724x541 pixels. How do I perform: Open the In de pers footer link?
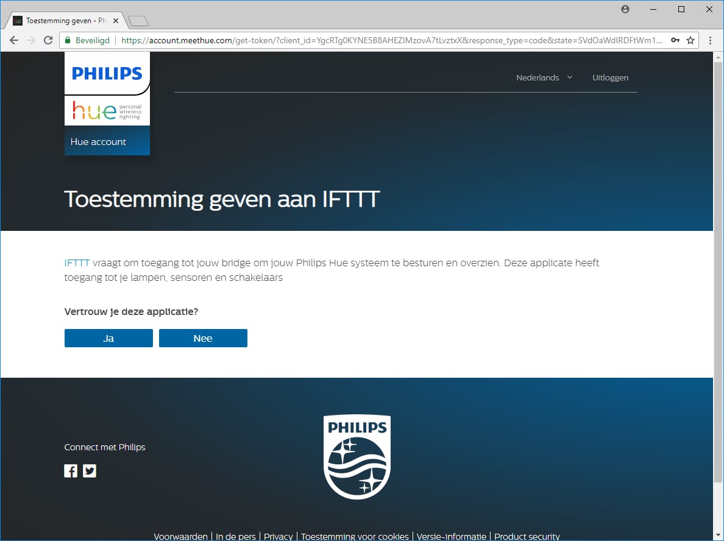pyautogui.click(x=235, y=536)
